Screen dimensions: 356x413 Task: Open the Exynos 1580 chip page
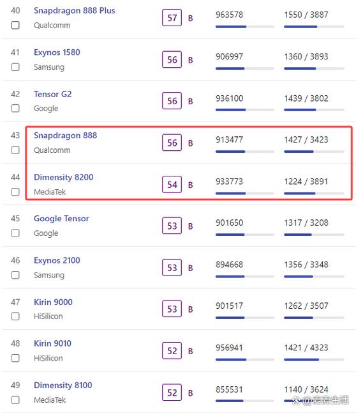57,52
